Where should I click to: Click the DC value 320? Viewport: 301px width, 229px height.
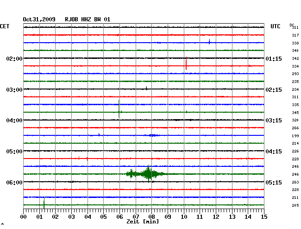click(295, 120)
